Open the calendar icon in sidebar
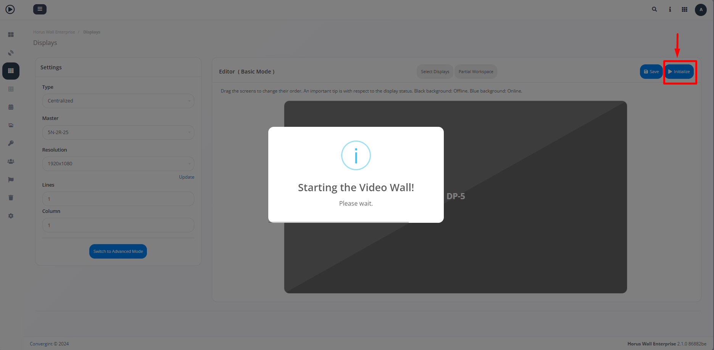The width and height of the screenshot is (714, 350). point(11,107)
